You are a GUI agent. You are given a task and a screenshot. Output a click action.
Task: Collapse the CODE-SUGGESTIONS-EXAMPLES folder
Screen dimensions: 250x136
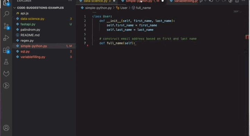(x=39, y=8)
